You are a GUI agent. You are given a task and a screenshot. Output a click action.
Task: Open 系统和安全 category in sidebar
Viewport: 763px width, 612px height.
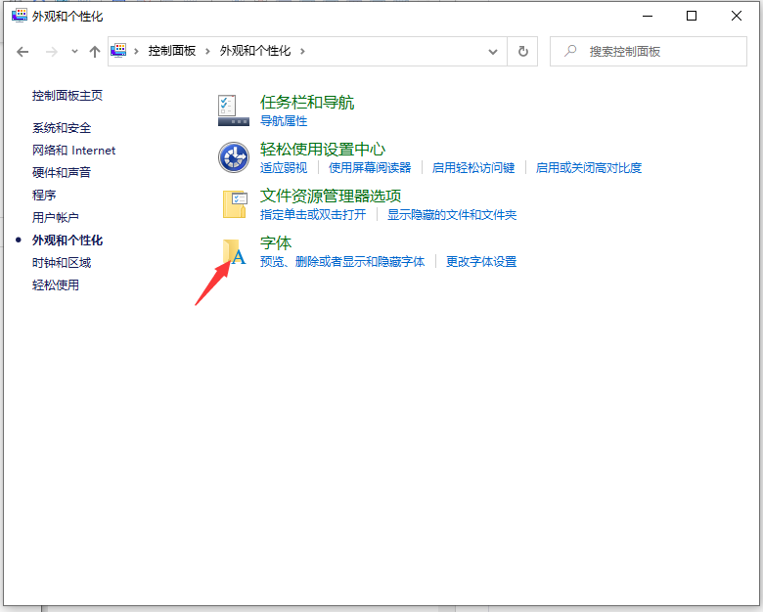click(62, 128)
